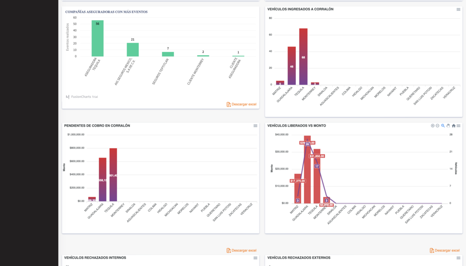466x266 pixels.
Task: Click the FusionCharts Trial watermark link
Action: tap(82, 97)
